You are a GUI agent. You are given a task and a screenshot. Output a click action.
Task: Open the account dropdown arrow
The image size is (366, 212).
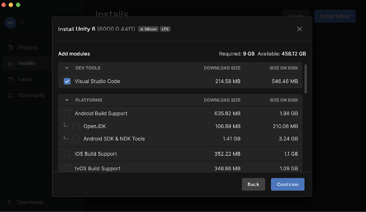click(22, 23)
